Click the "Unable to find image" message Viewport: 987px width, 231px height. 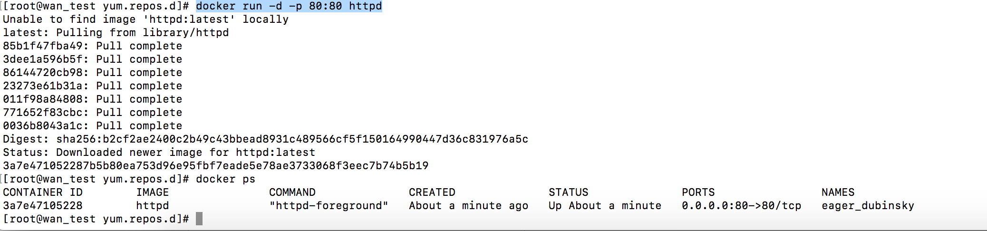tap(145, 19)
